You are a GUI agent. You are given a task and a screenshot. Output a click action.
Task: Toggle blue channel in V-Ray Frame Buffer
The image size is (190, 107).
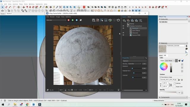[77, 20]
